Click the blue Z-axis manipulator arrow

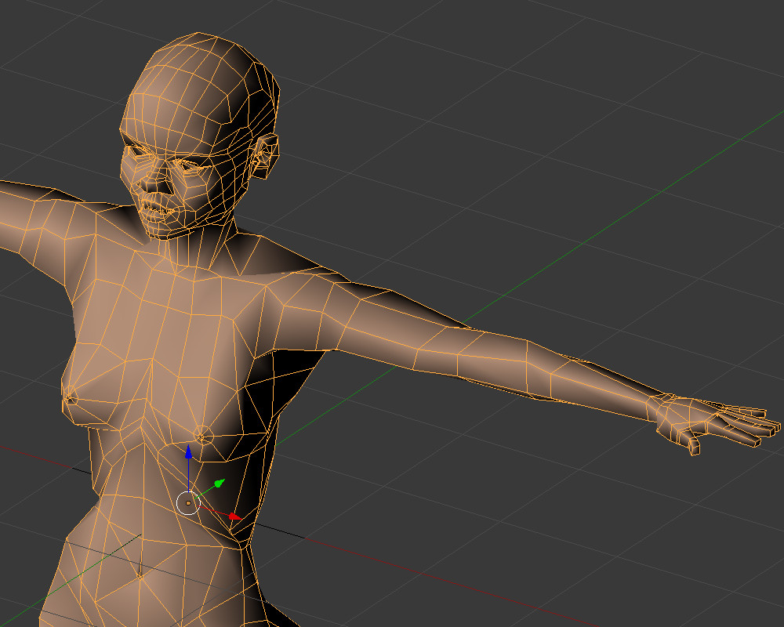click(x=188, y=453)
